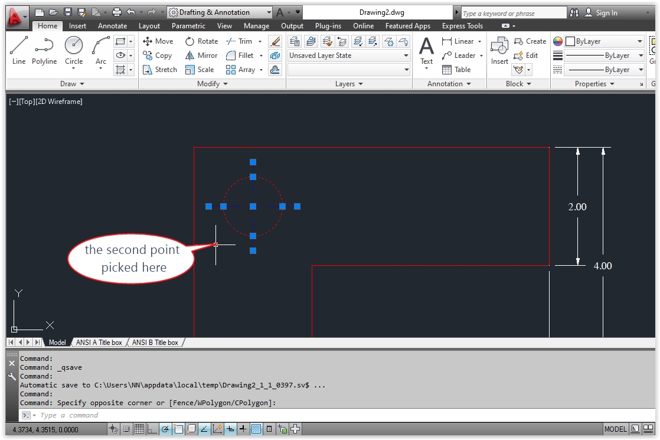660x440 pixels.
Task: Expand the workspace selector showing Drafting & Annotation
Action: (x=269, y=12)
